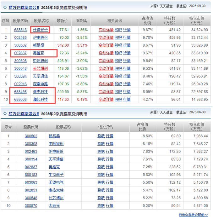
Task: Click 中际旭创 name in Q2 table
Action: click(x=56, y=144)
